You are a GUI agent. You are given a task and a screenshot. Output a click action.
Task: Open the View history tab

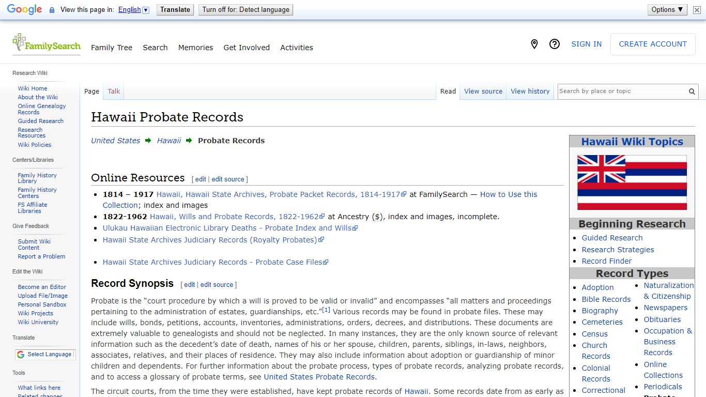pyautogui.click(x=530, y=91)
